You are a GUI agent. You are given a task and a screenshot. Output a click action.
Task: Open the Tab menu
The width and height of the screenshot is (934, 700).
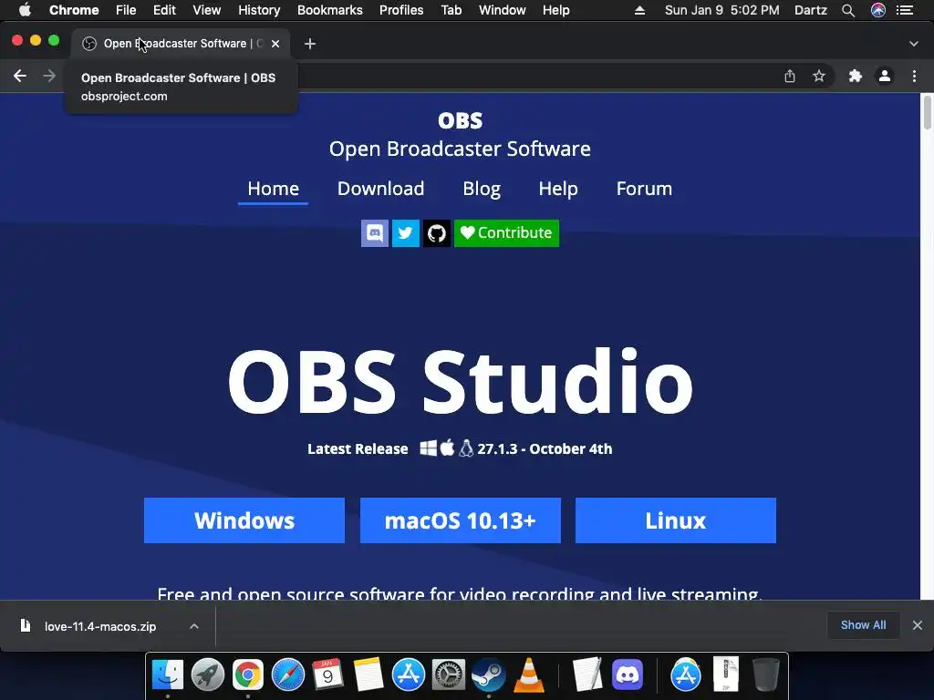[451, 10]
